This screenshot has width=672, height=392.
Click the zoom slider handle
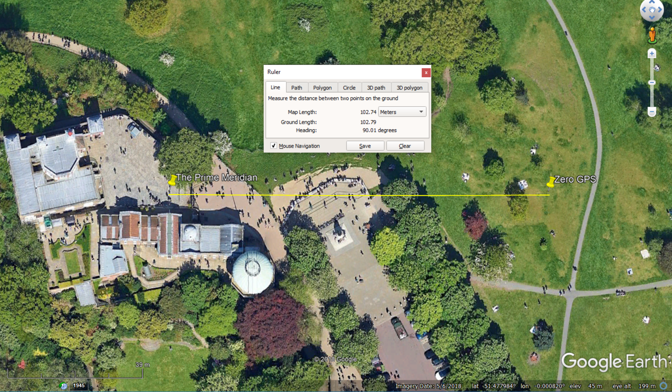[652, 83]
